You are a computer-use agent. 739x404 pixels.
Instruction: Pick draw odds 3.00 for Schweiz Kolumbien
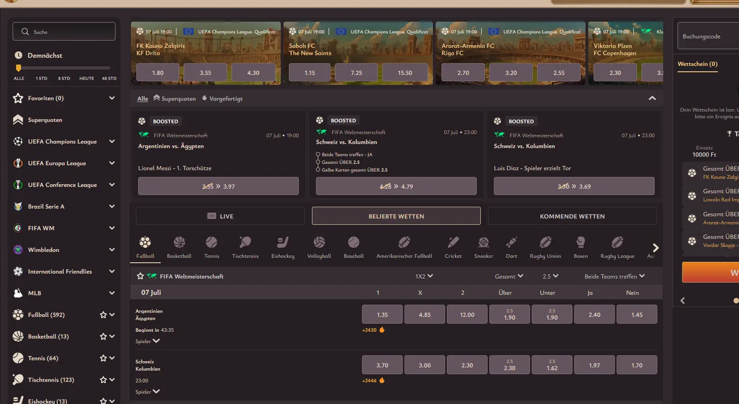pyautogui.click(x=425, y=365)
